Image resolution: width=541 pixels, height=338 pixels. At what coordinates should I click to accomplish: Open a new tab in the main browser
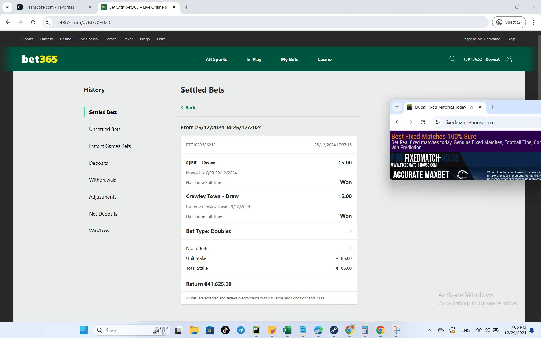[x=187, y=7]
